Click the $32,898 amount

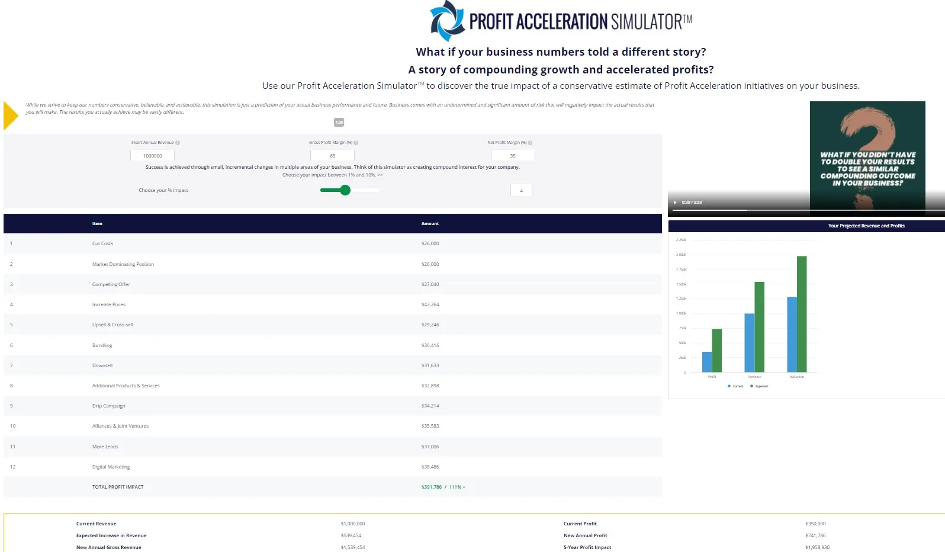point(430,386)
